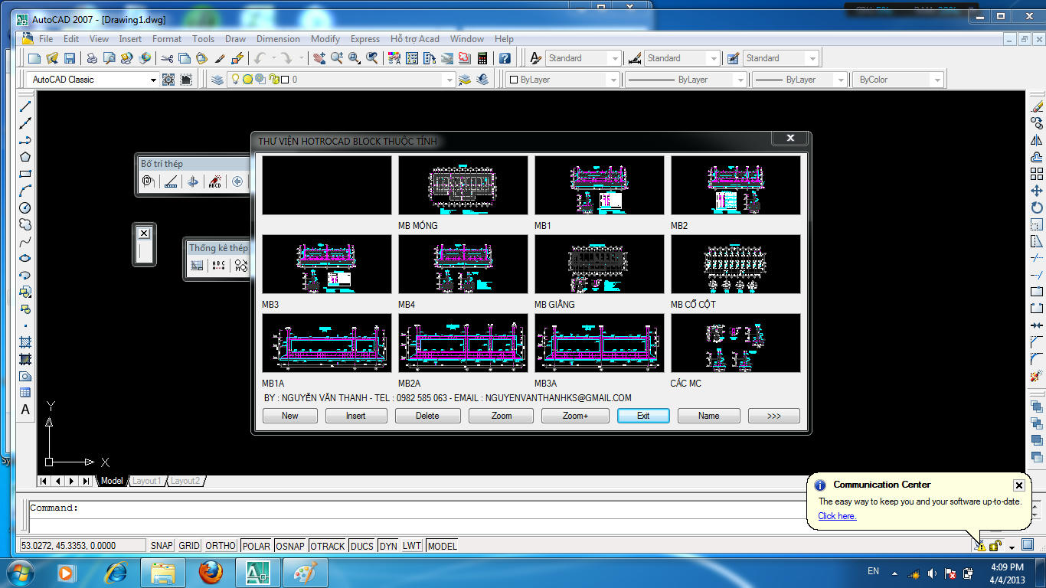This screenshot has height=588, width=1046.
Task: Select the Mirror tool
Action: click(x=1037, y=140)
